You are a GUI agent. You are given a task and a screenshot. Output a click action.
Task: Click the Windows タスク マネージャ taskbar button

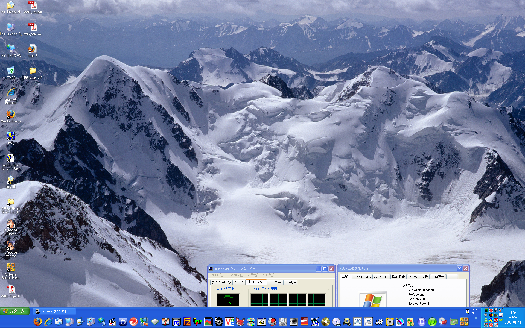pyautogui.click(x=54, y=311)
